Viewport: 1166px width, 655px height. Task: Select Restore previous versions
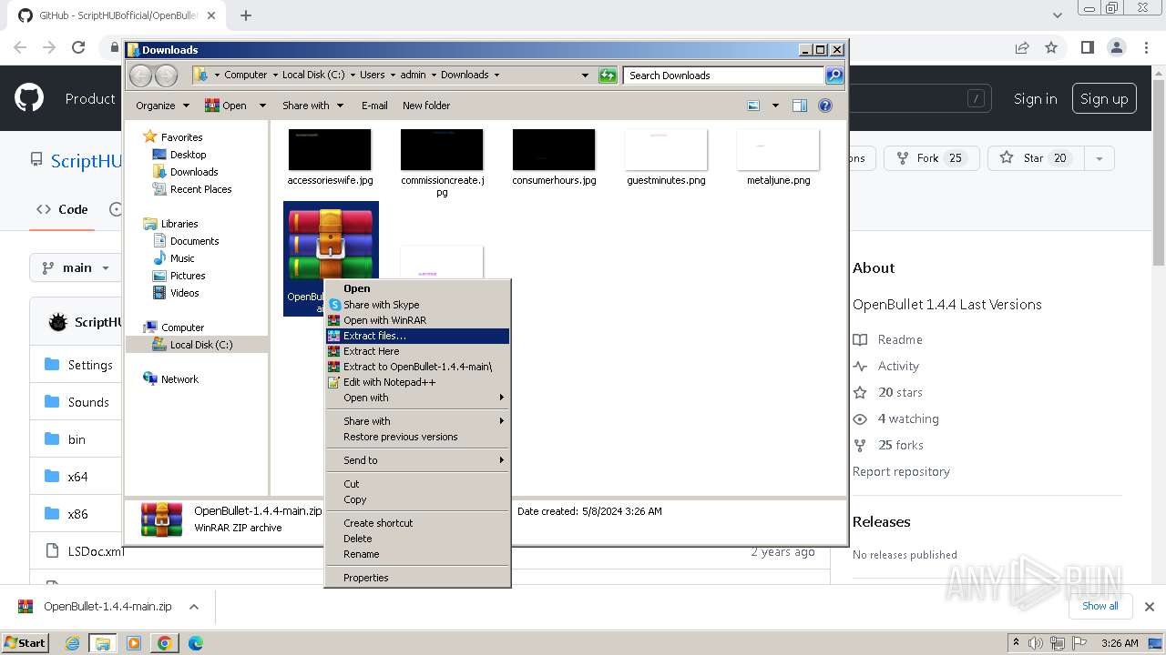tap(417, 437)
